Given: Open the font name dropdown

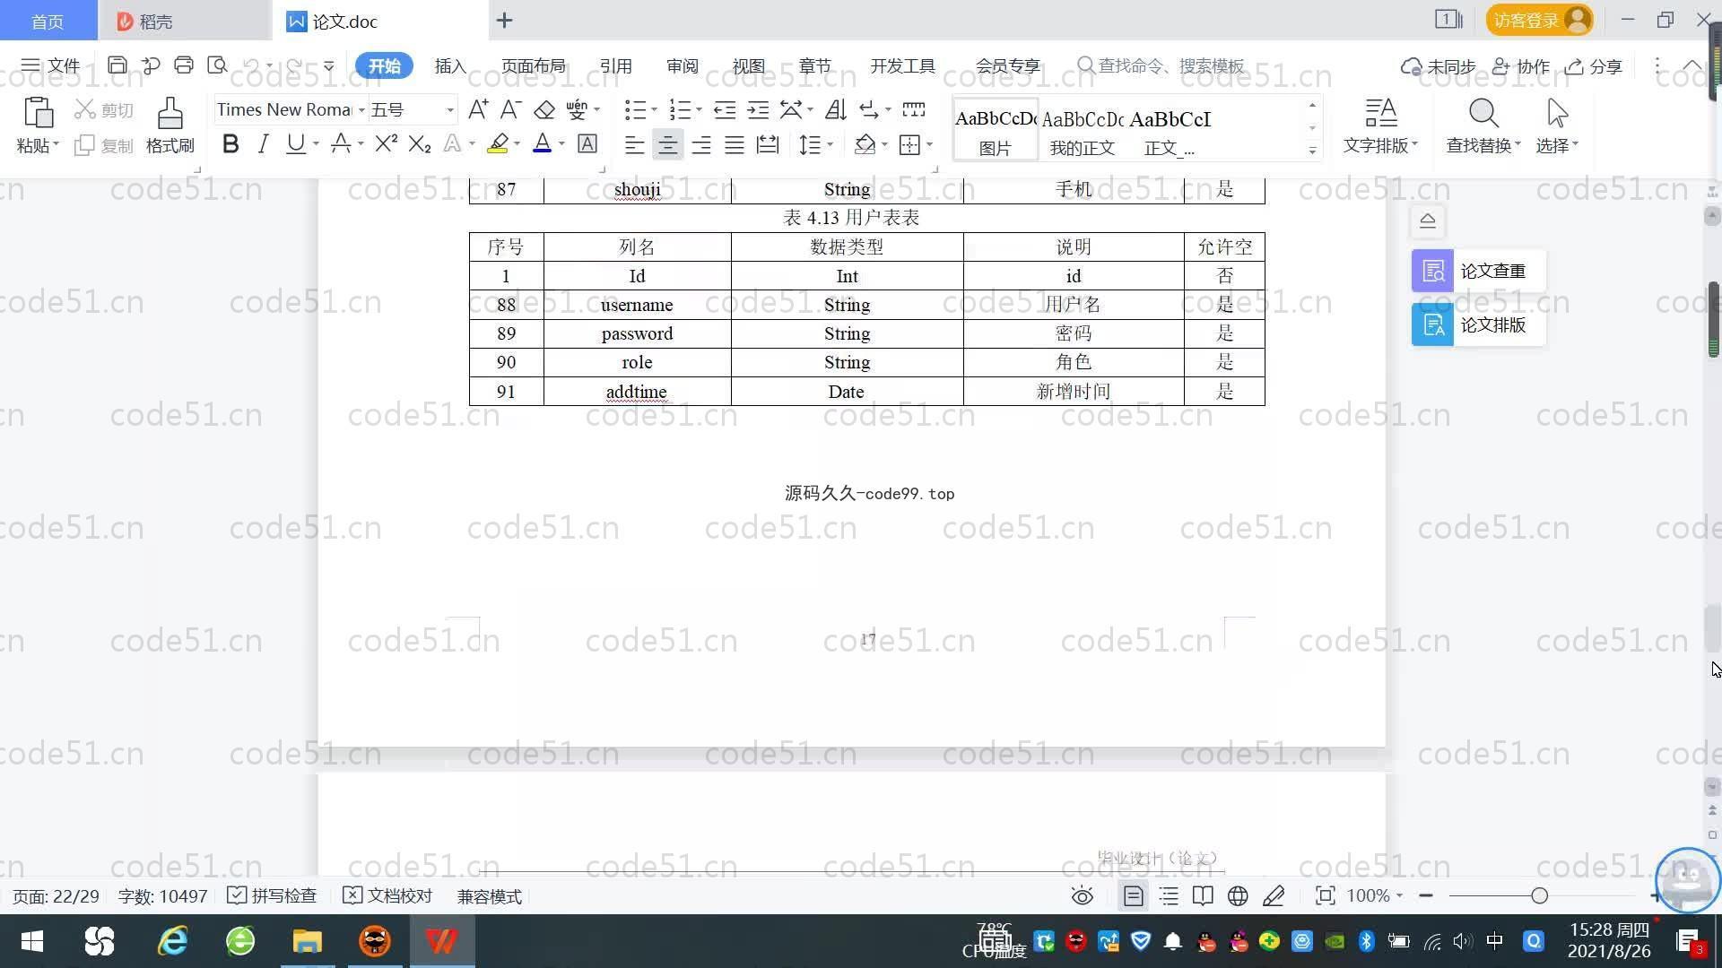Looking at the screenshot, I should pyautogui.click(x=361, y=110).
